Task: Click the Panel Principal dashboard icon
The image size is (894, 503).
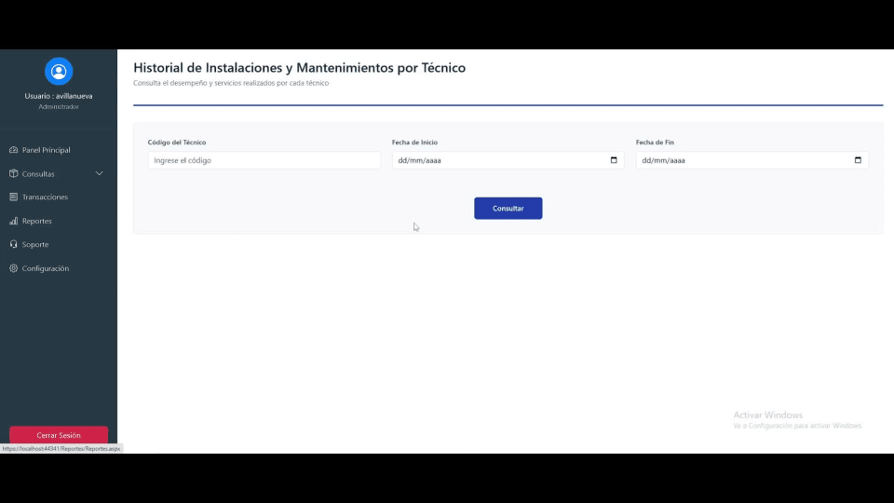Action: pos(14,150)
